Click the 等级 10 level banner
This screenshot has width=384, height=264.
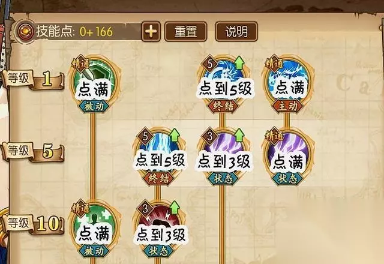pyautogui.click(x=33, y=224)
